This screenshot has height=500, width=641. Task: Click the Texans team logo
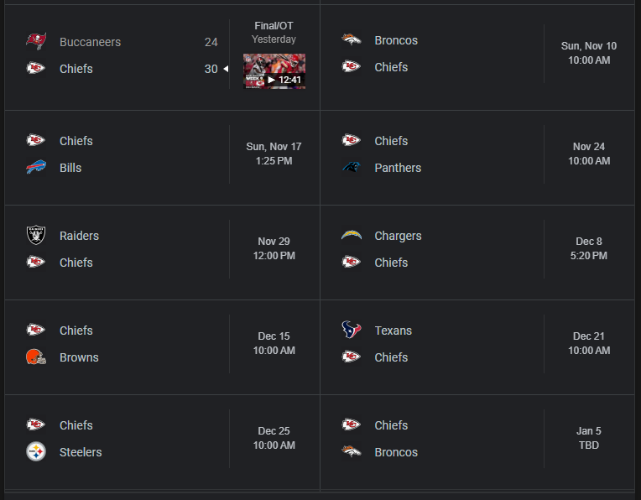click(x=351, y=331)
